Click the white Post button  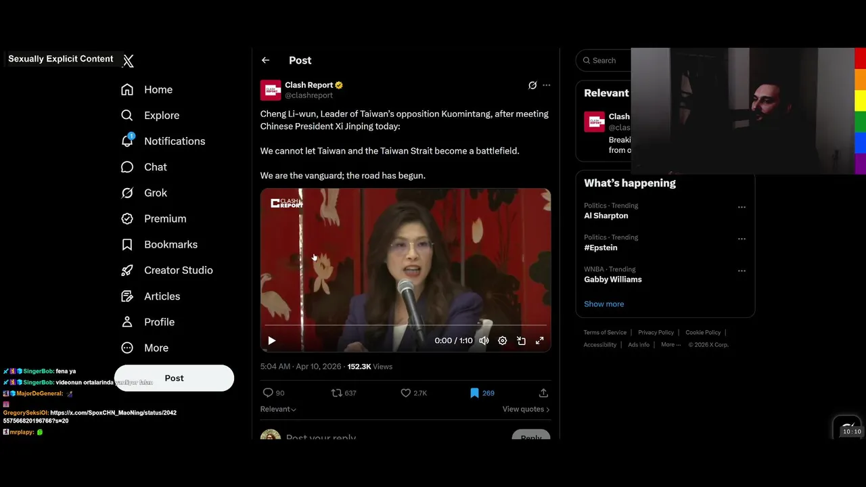(174, 378)
